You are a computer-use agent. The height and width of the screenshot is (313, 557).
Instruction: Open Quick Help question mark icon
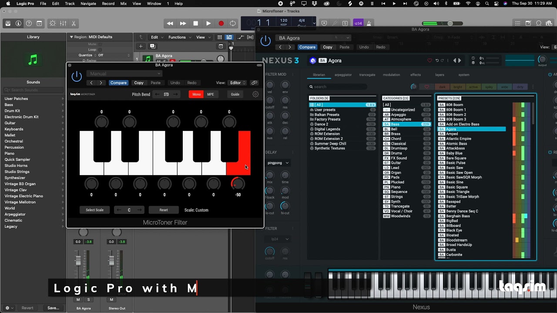(29, 23)
